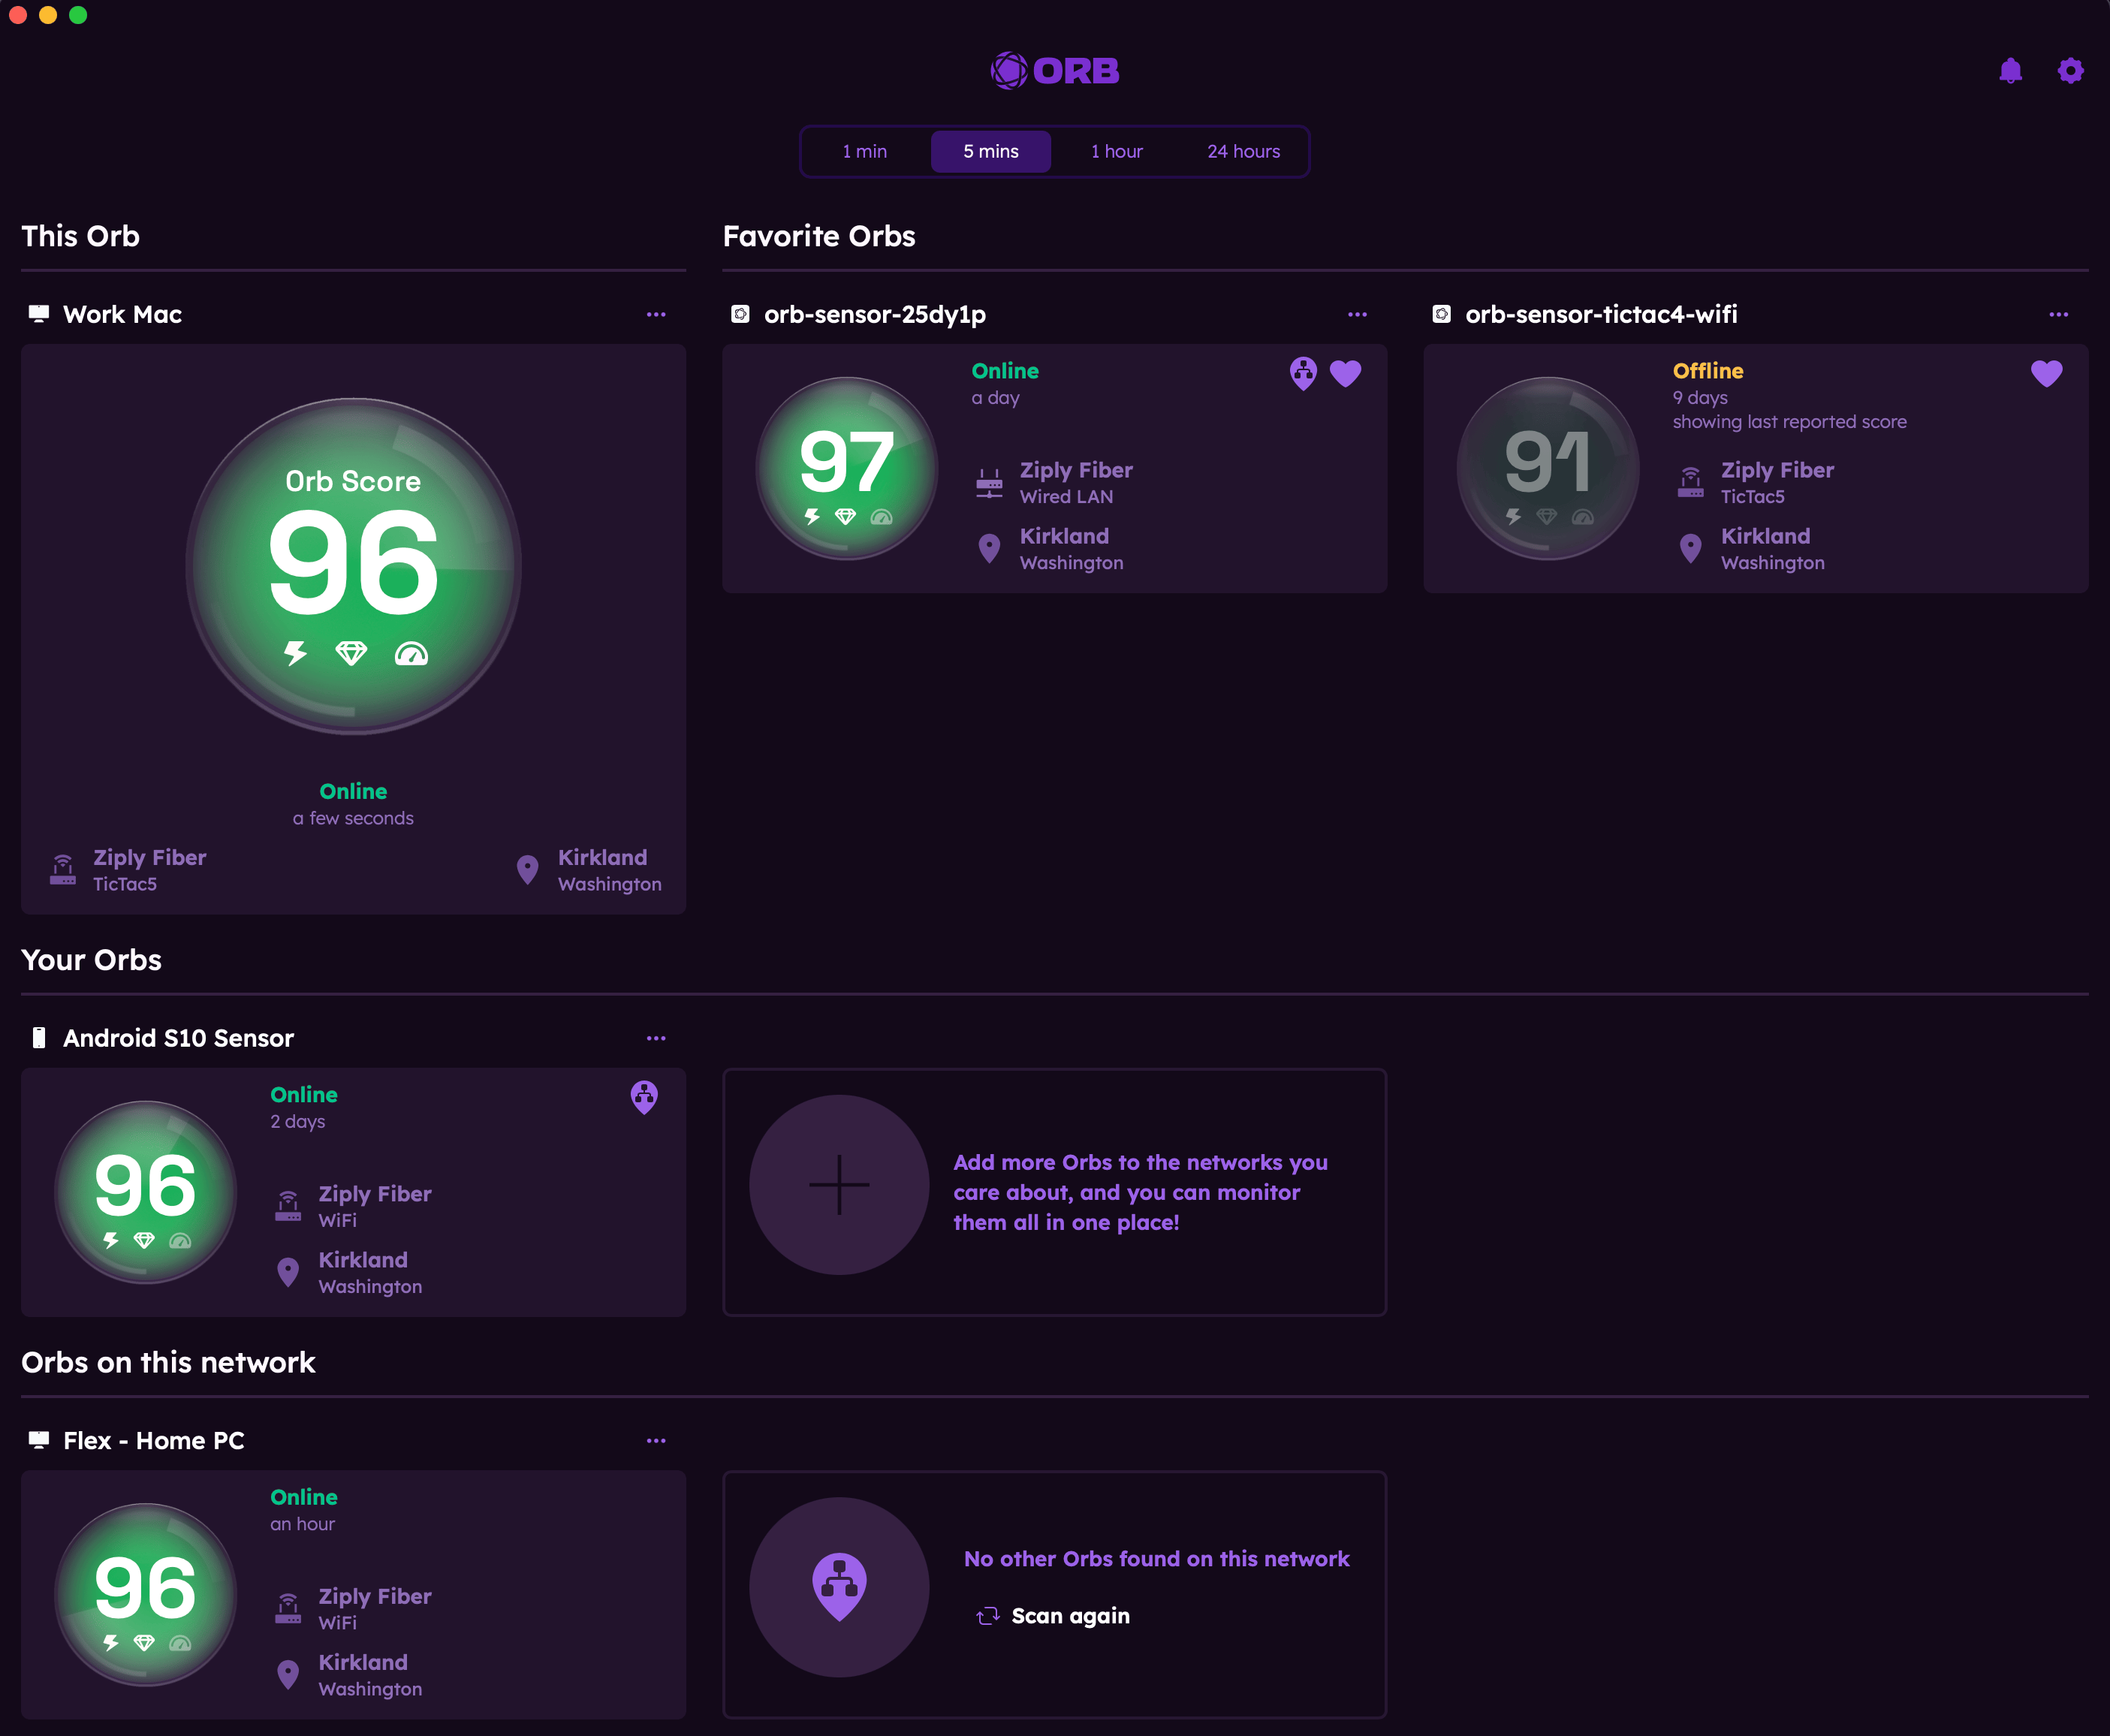Toggle the favorite heart on orb-sensor-tictac4-wifi
This screenshot has height=1736, width=2110.
pyautogui.click(x=2046, y=373)
